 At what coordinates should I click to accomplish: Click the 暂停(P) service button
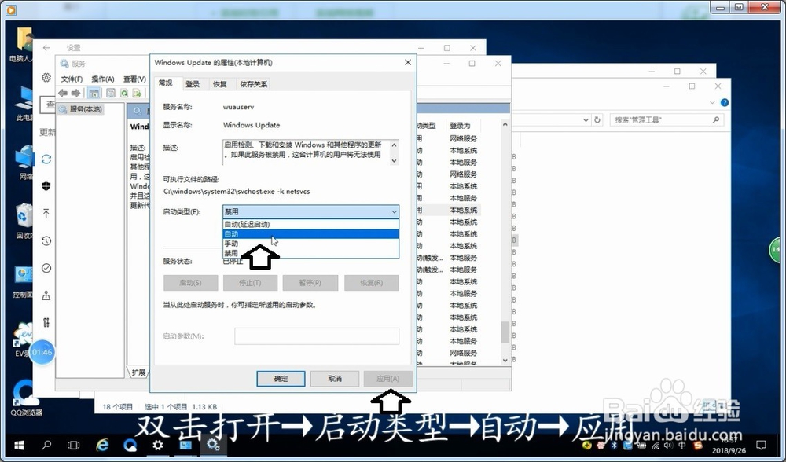click(x=310, y=283)
